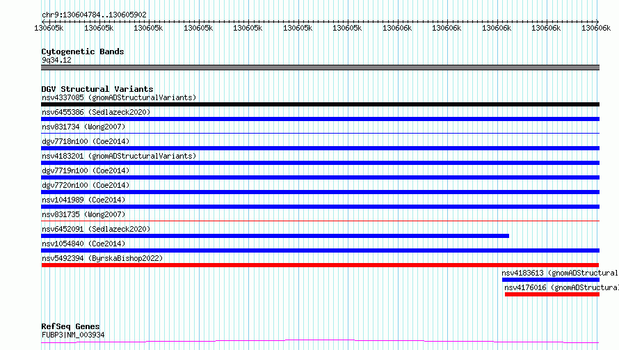Select the RefSeq Genes track heading

click(70, 326)
